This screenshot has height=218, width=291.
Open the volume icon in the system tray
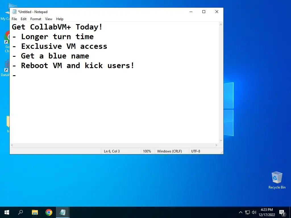254,212
